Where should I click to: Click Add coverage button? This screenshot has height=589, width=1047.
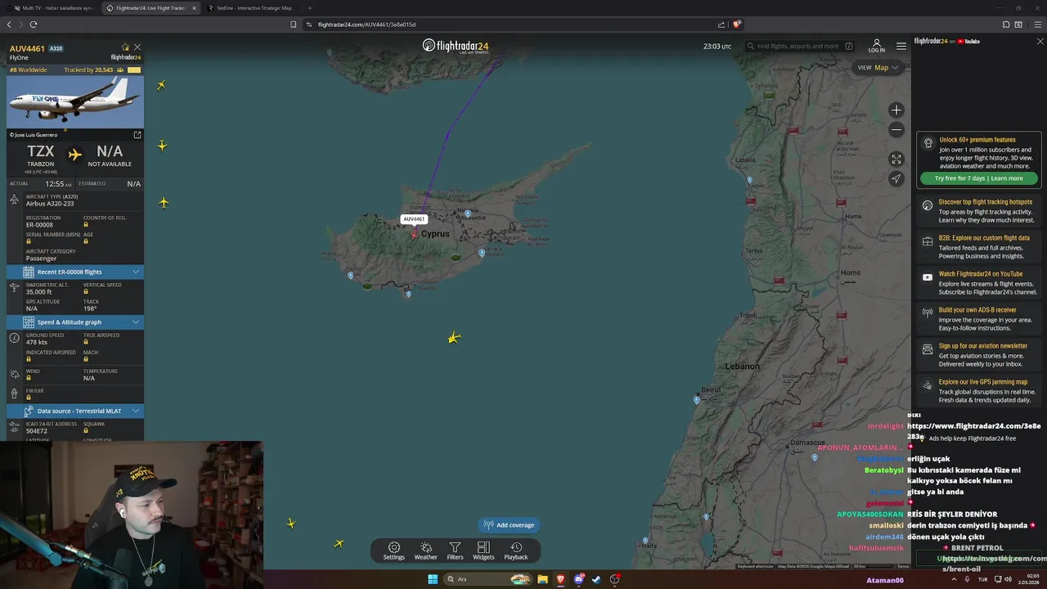(x=509, y=525)
